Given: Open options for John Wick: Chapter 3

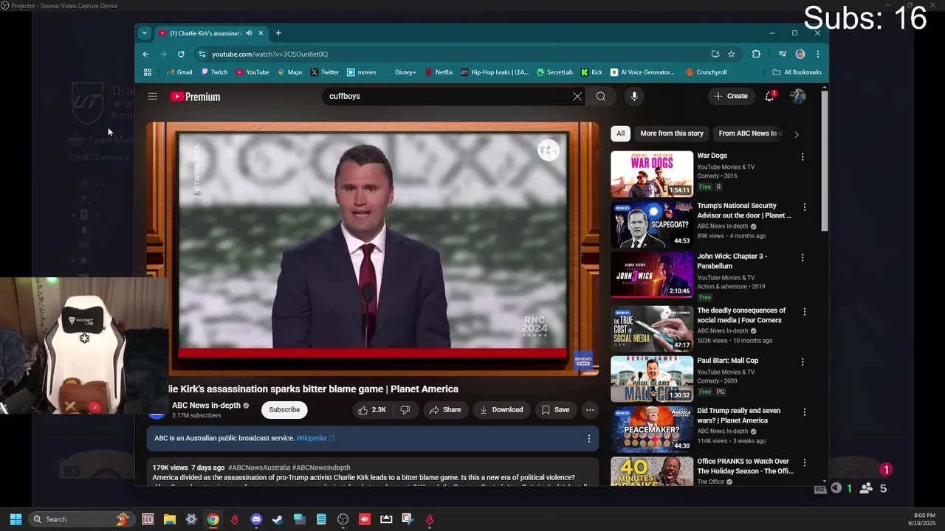Looking at the screenshot, I should click(x=803, y=257).
